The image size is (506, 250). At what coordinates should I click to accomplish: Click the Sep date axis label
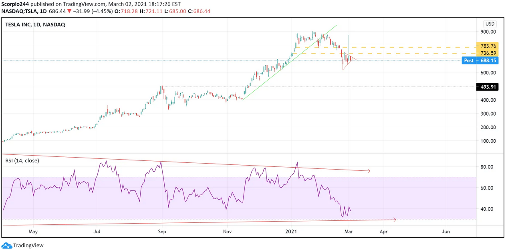pos(162,232)
